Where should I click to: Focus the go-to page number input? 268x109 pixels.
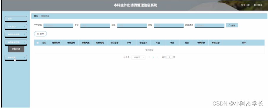(x=169, y=57)
